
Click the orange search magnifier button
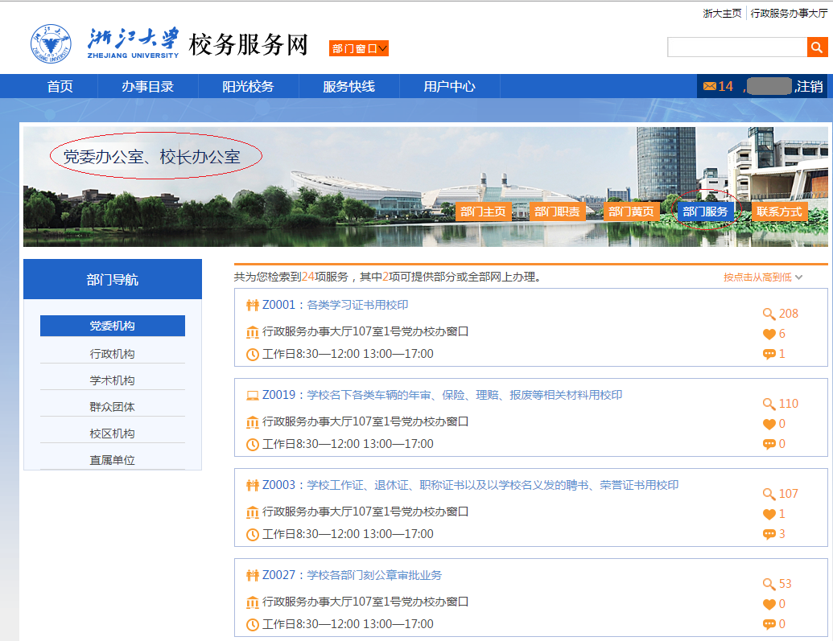817,47
